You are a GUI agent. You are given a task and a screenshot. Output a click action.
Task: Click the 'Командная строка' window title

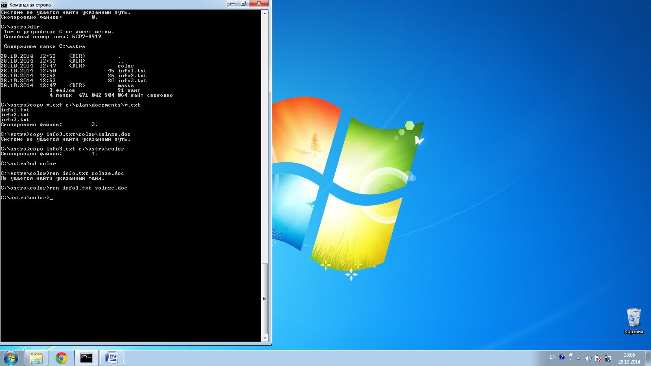click(x=30, y=5)
